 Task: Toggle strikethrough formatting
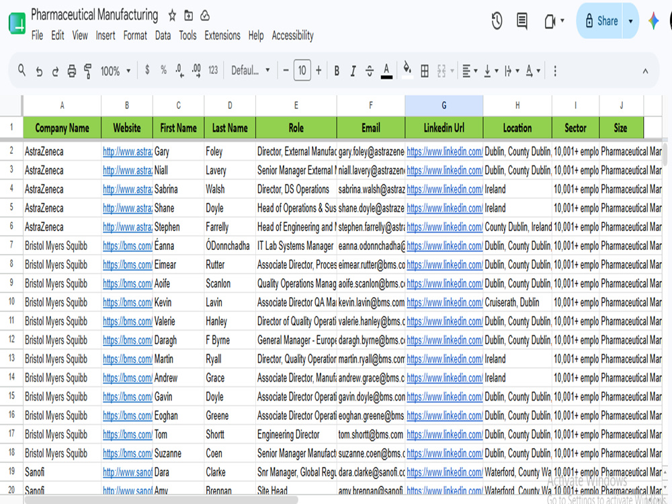pos(370,71)
